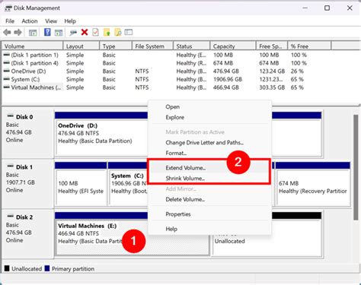Image resolution: width=361 pixels, height=285 pixels.
Task: Select the OneDrive (D:) partition block
Action: [101, 138]
